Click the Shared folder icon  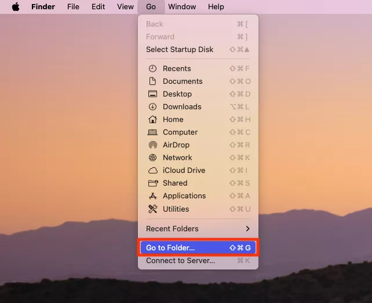coord(153,183)
